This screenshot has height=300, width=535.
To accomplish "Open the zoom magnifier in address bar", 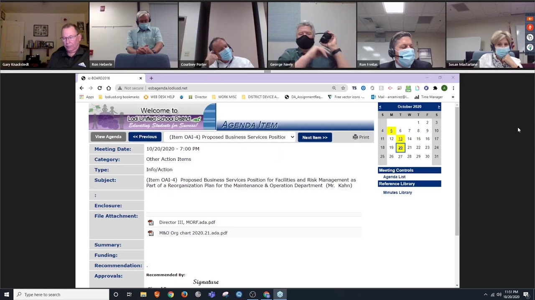I will coord(334,88).
